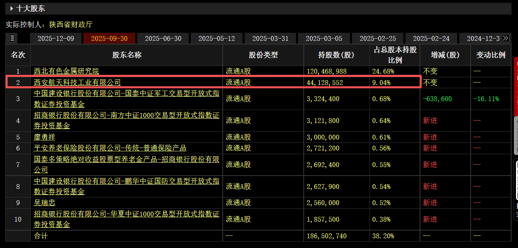Image resolution: width=518 pixels, height=248 pixels.
Task: Select the 2025-06-30 date tab
Action: tap(163, 38)
